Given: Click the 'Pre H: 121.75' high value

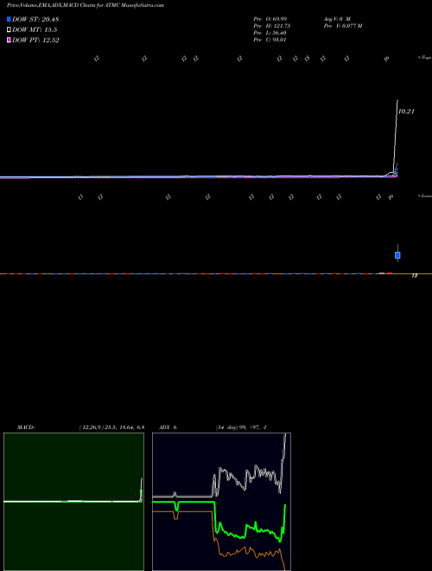Looking at the screenshot, I should click(271, 26).
